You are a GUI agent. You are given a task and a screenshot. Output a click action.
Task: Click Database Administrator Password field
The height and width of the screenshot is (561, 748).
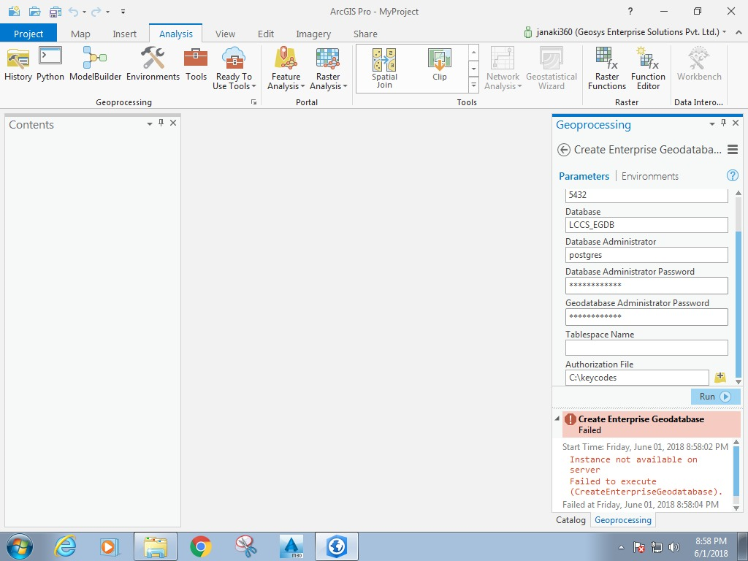pyautogui.click(x=646, y=286)
